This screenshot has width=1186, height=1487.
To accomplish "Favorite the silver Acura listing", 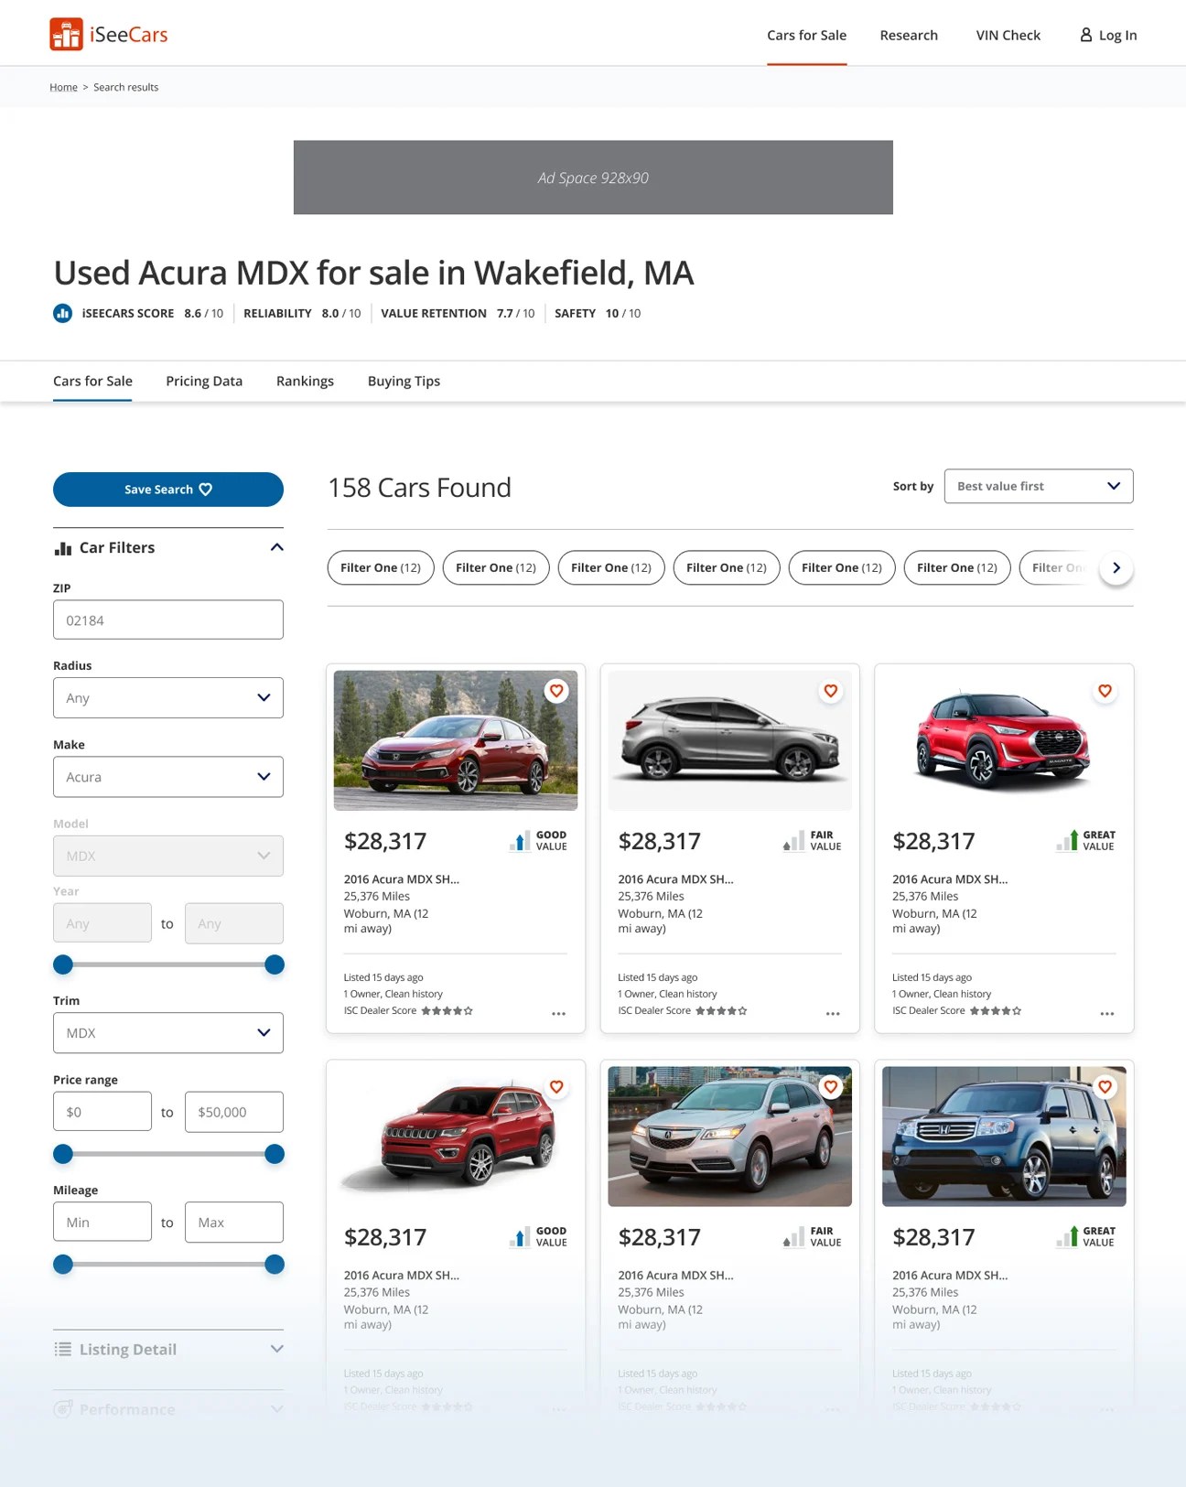I will [831, 1087].
